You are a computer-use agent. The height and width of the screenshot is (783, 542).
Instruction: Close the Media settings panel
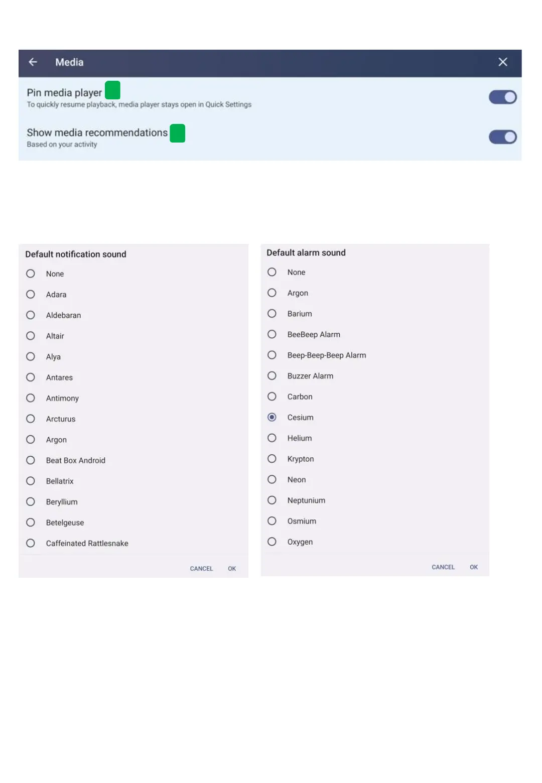pos(502,62)
